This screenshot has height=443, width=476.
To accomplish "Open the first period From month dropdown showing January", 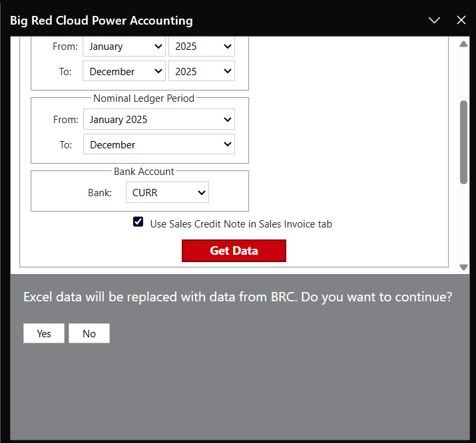I will tap(124, 47).
